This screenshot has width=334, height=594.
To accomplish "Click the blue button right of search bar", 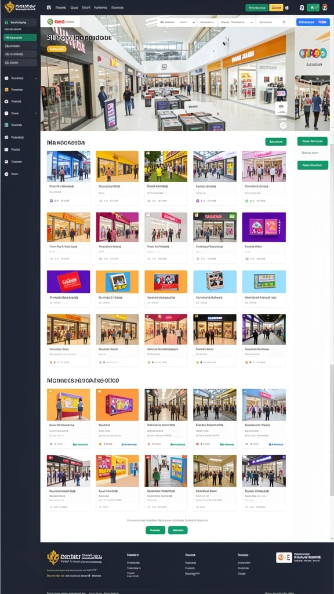I will pyautogui.click(x=313, y=23).
